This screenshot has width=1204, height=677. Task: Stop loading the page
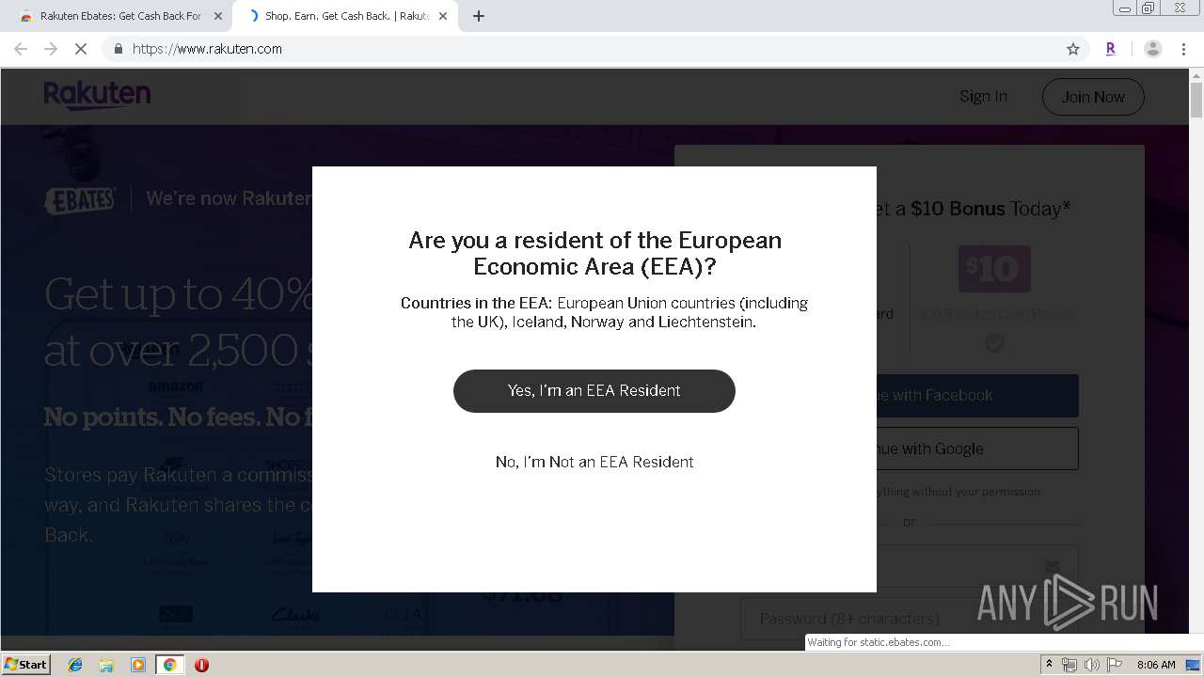point(81,49)
